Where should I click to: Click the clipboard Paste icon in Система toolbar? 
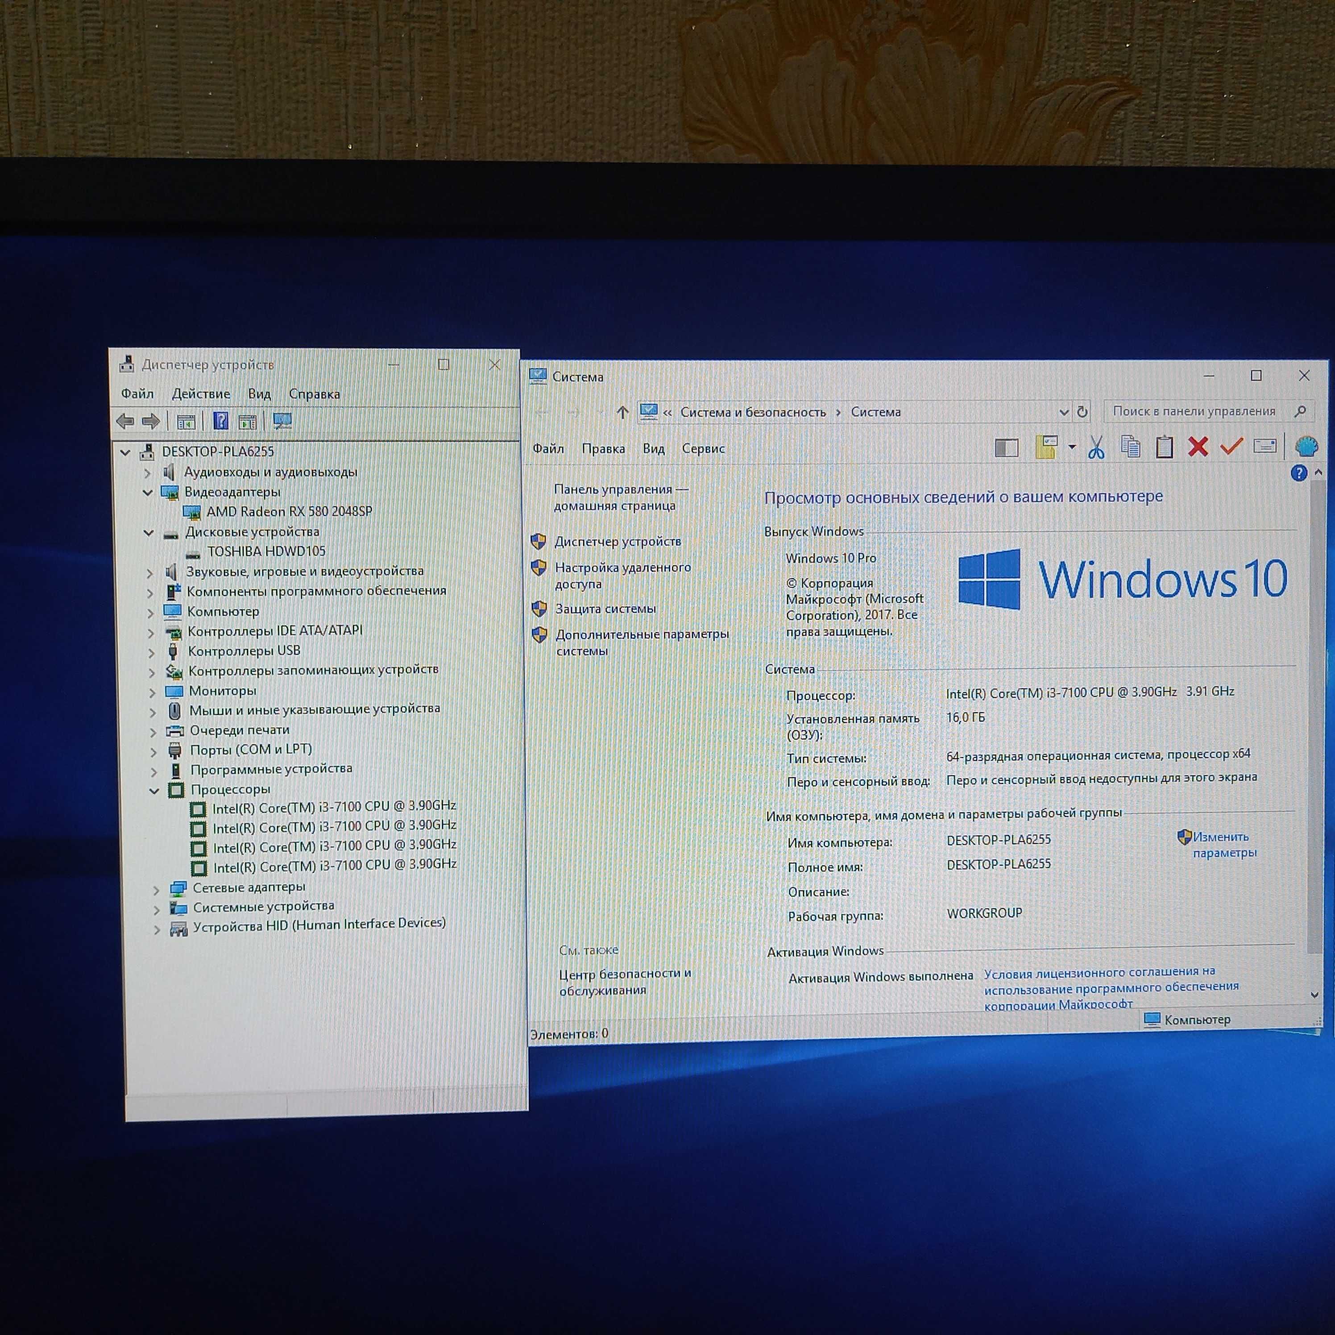click(1164, 447)
